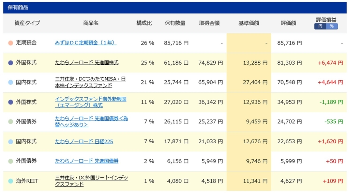Click the 評価損益 header label
This screenshot has width=349, height=193.
[326, 19]
